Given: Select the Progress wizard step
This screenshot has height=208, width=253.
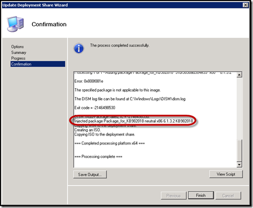Looking at the screenshot, I should point(18,58).
